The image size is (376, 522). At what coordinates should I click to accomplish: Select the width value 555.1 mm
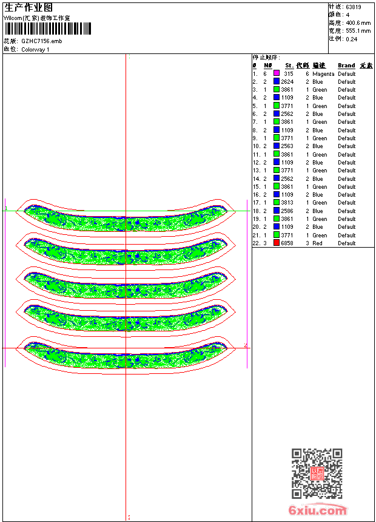pos(358,31)
